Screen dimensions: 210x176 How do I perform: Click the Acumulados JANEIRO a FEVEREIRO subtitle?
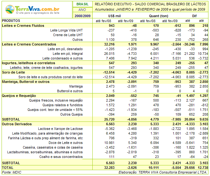coord(150,9)
